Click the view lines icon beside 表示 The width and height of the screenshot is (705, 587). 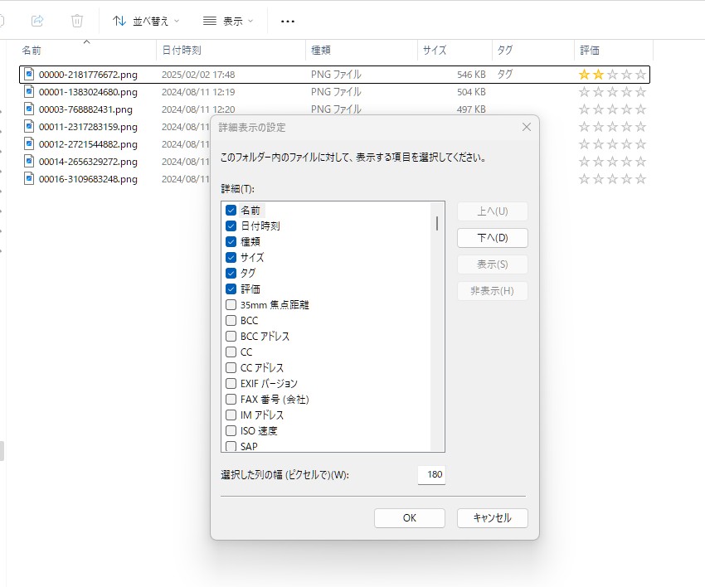pyautogui.click(x=210, y=21)
